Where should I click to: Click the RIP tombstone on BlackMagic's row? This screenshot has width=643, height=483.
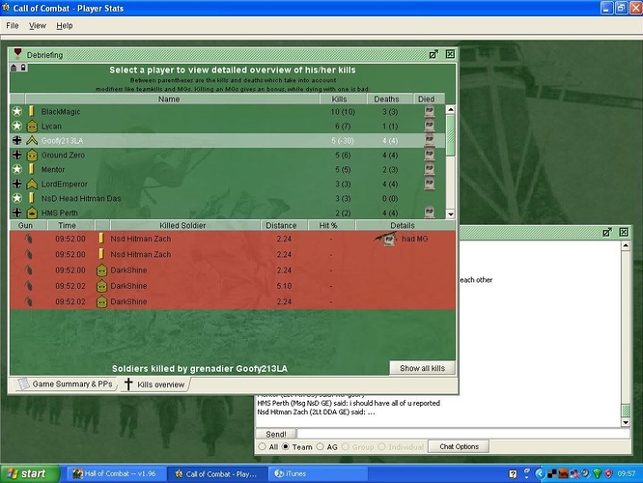429,111
